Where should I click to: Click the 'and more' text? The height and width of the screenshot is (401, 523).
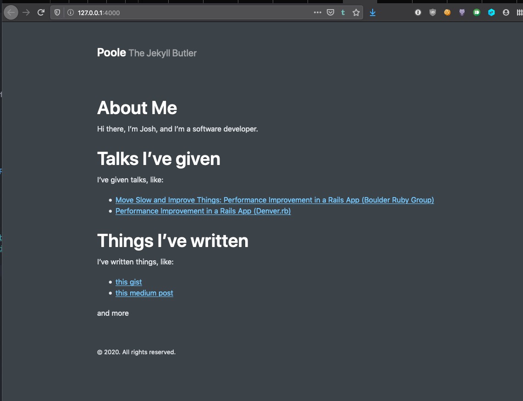tap(113, 313)
